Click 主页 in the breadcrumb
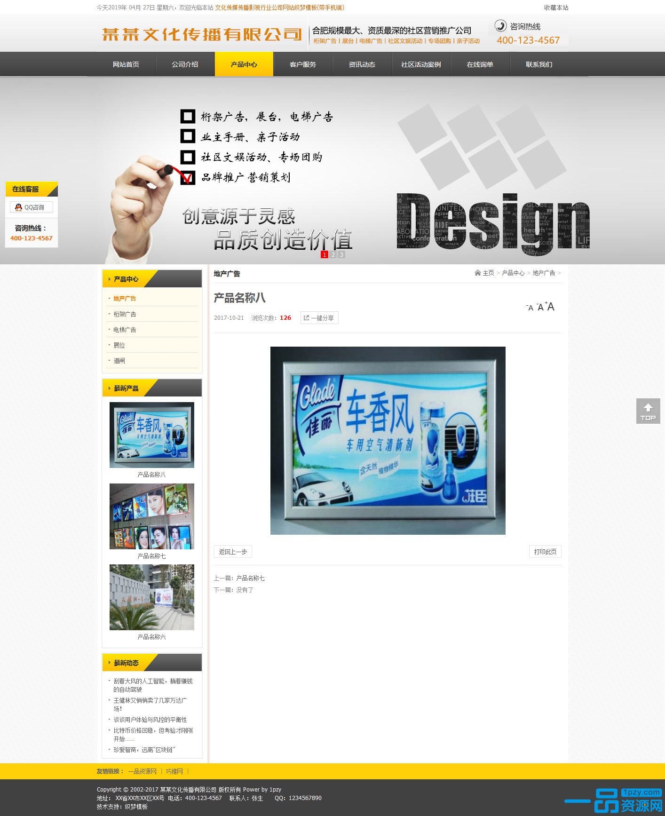The image size is (665, 816). 489,273
